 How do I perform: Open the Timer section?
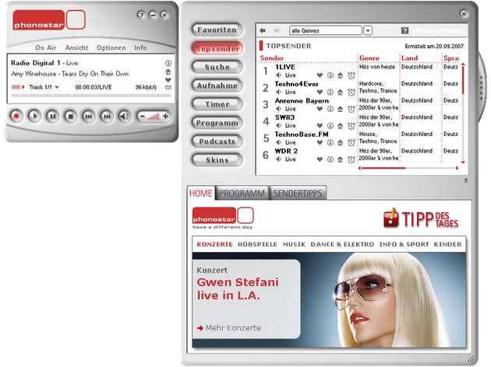(x=217, y=104)
